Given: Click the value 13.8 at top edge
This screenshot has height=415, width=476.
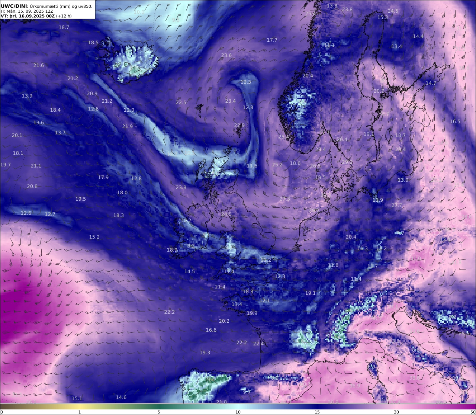Looking at the screenshot, I should pos(332,6).
